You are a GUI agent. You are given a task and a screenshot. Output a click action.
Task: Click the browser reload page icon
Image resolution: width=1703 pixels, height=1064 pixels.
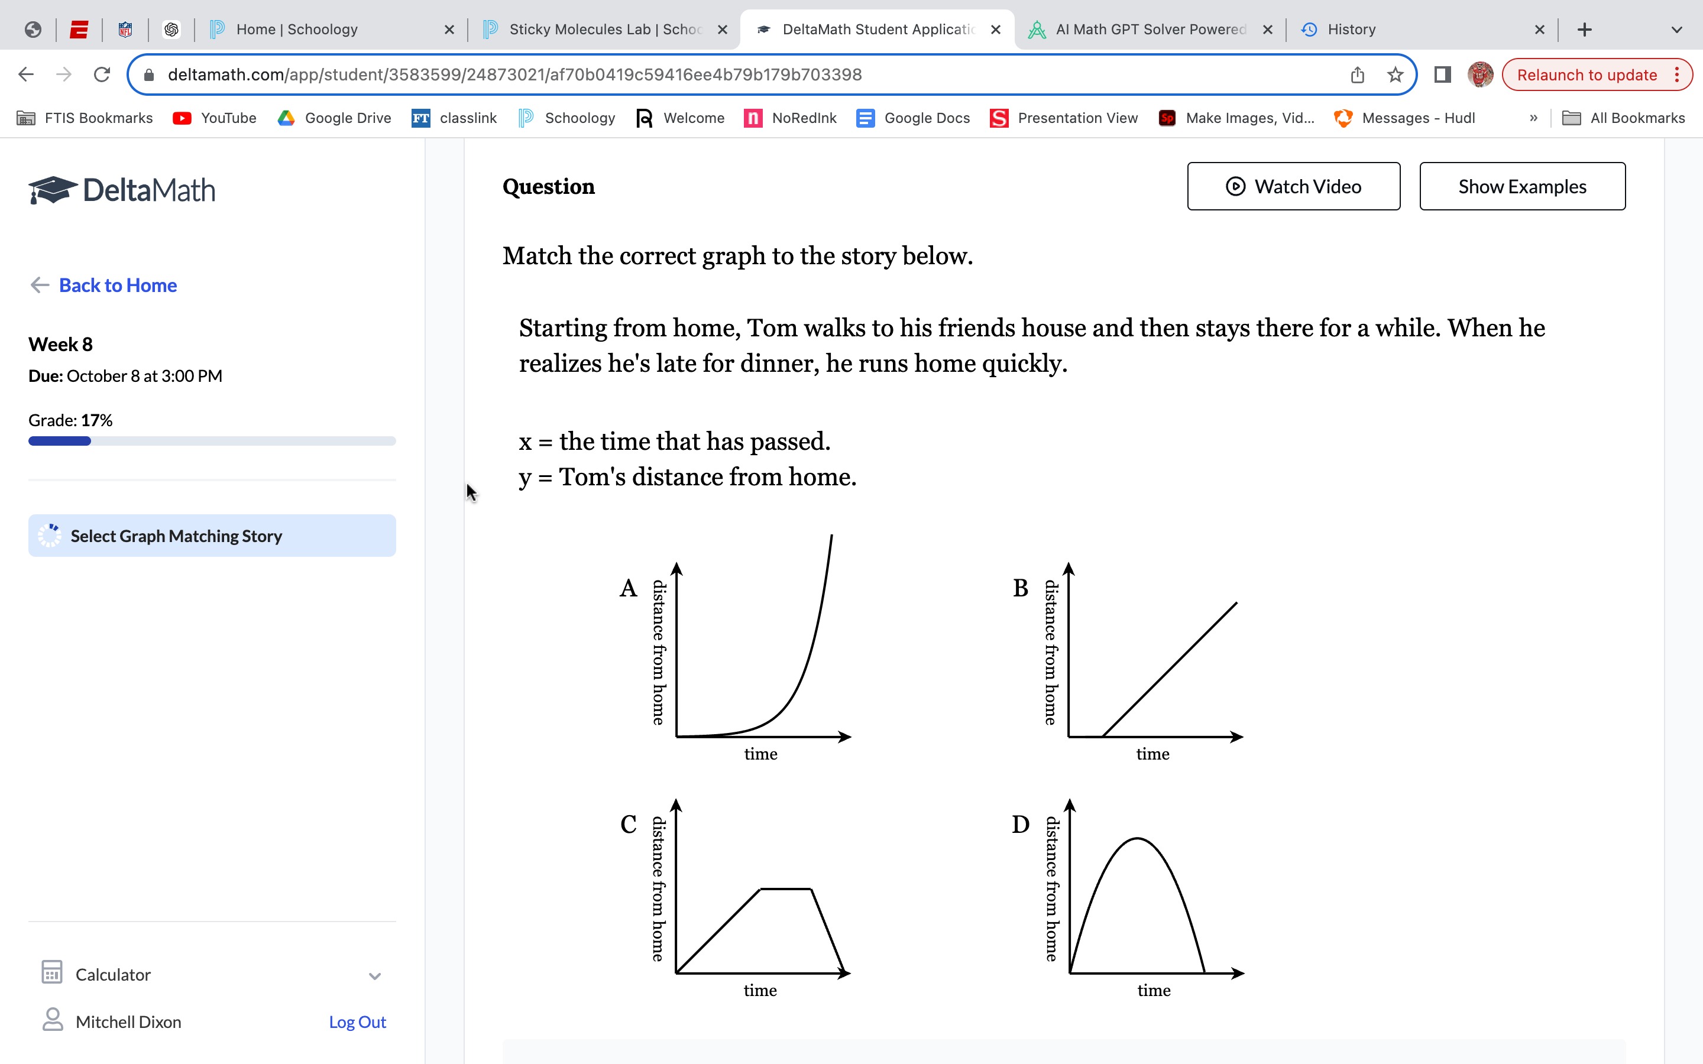tap(102, 74)
